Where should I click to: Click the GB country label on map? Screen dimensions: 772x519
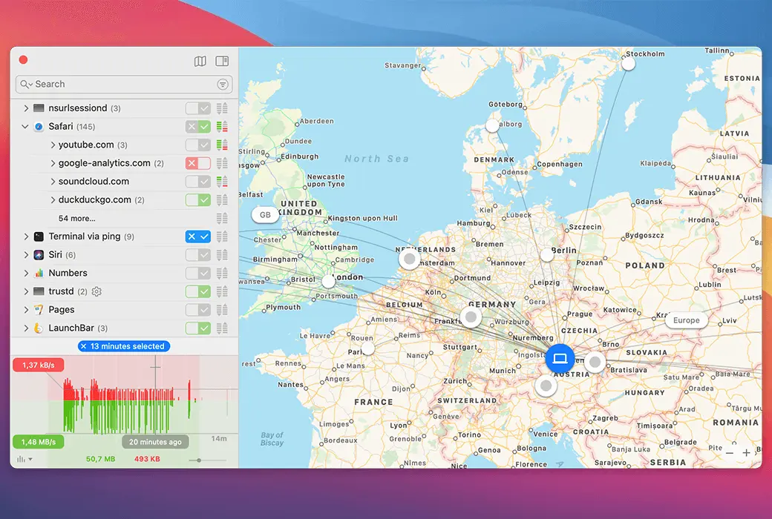[x=265, y=214]
